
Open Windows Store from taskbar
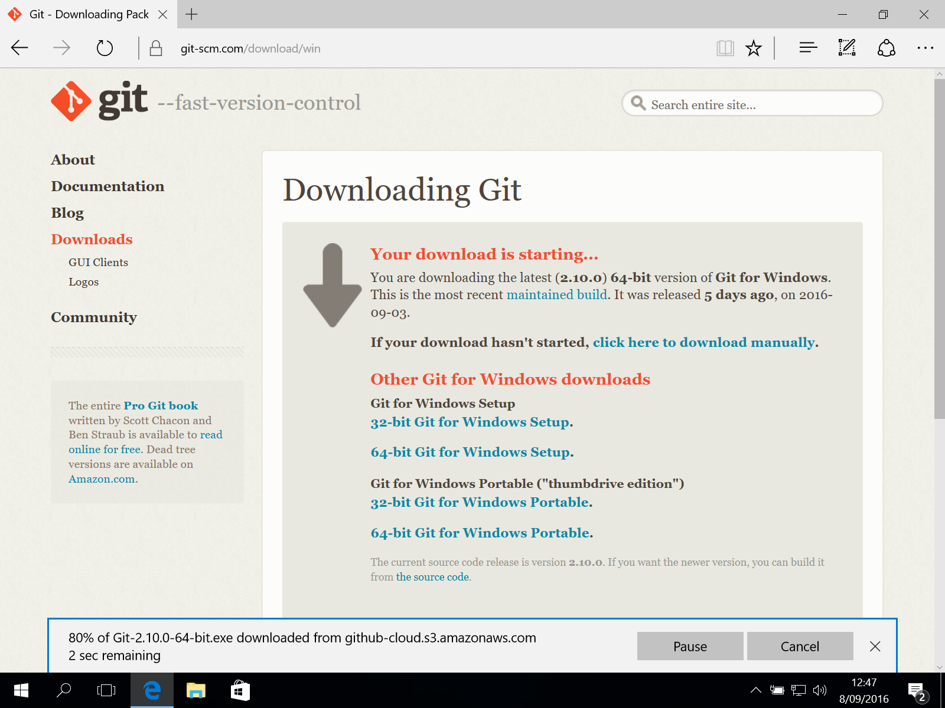pyautogui.click(x=240, y=690)
